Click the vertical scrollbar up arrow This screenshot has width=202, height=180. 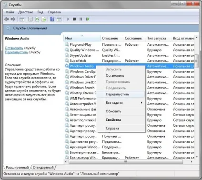pos(197,38)
